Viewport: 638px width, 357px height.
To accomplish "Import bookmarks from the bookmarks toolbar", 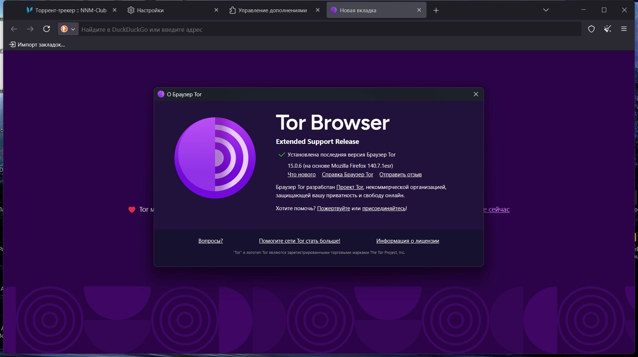I will [x=37, y=45].
